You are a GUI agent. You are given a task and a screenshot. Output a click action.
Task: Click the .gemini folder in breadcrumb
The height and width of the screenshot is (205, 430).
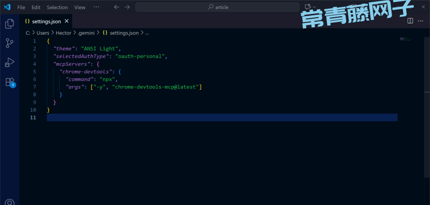tap(86, 33)
